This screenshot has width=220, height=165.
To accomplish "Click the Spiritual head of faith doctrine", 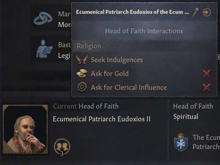I will 186,116.
